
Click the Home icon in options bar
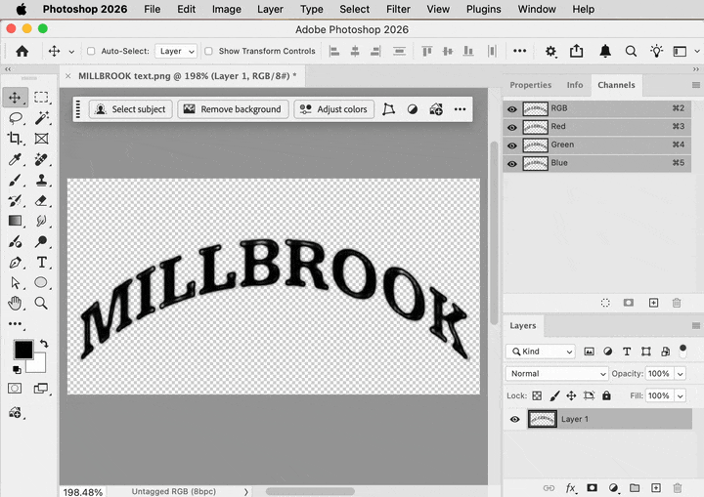[x=22, y=51]
